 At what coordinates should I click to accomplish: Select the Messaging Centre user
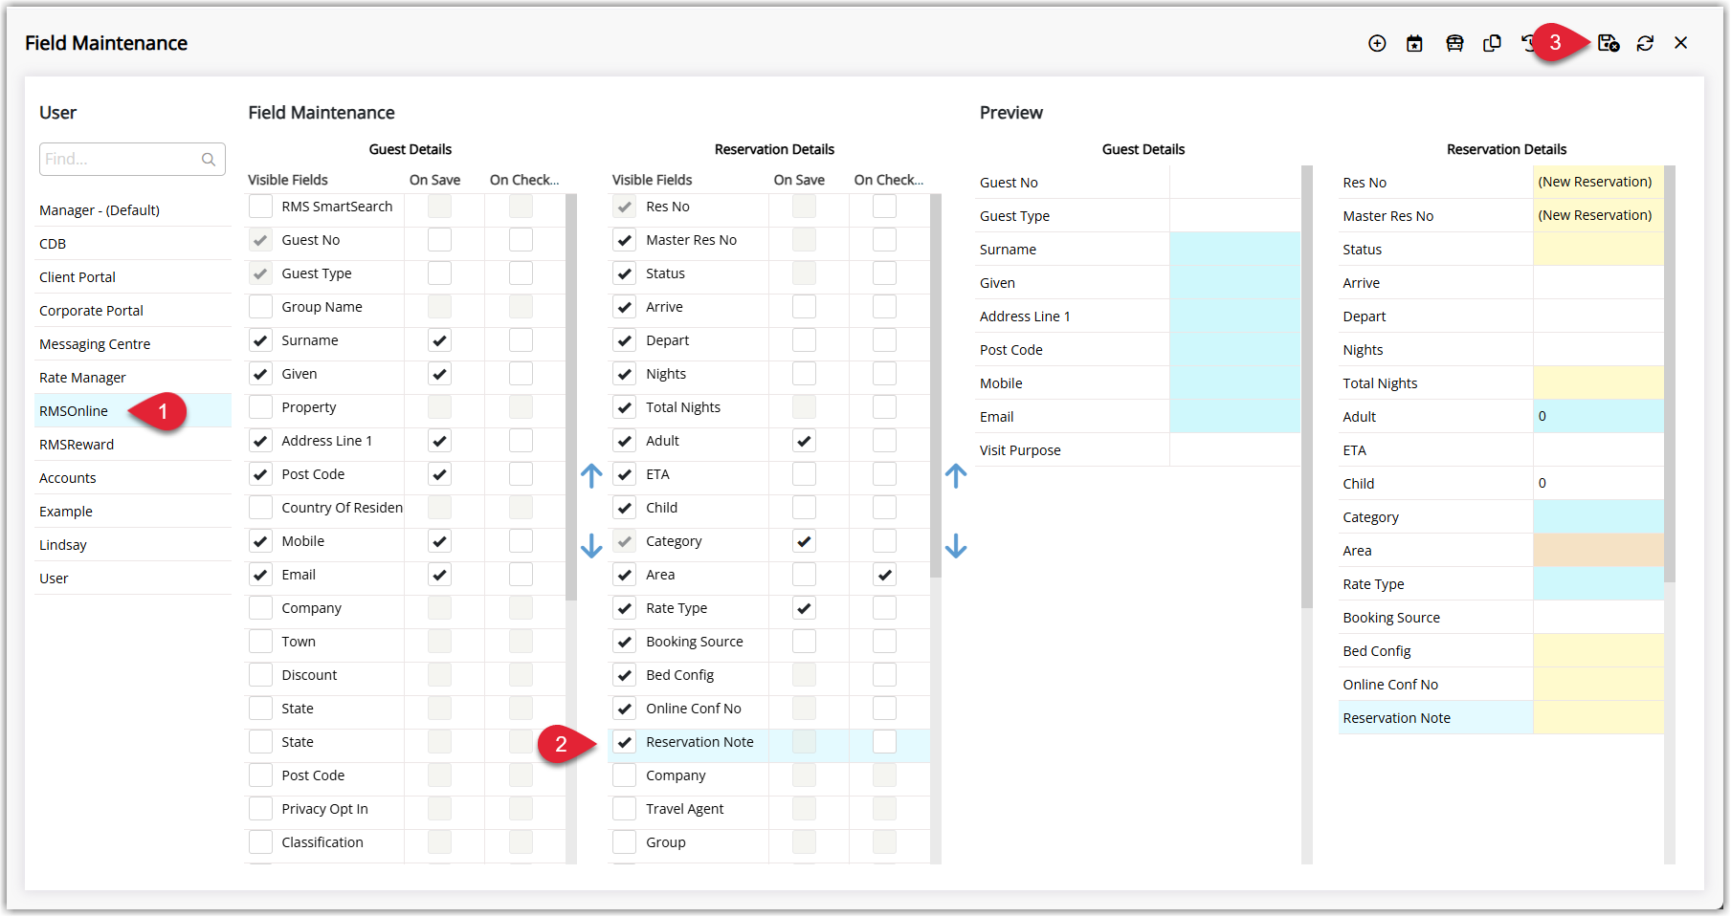coord(133,344)
